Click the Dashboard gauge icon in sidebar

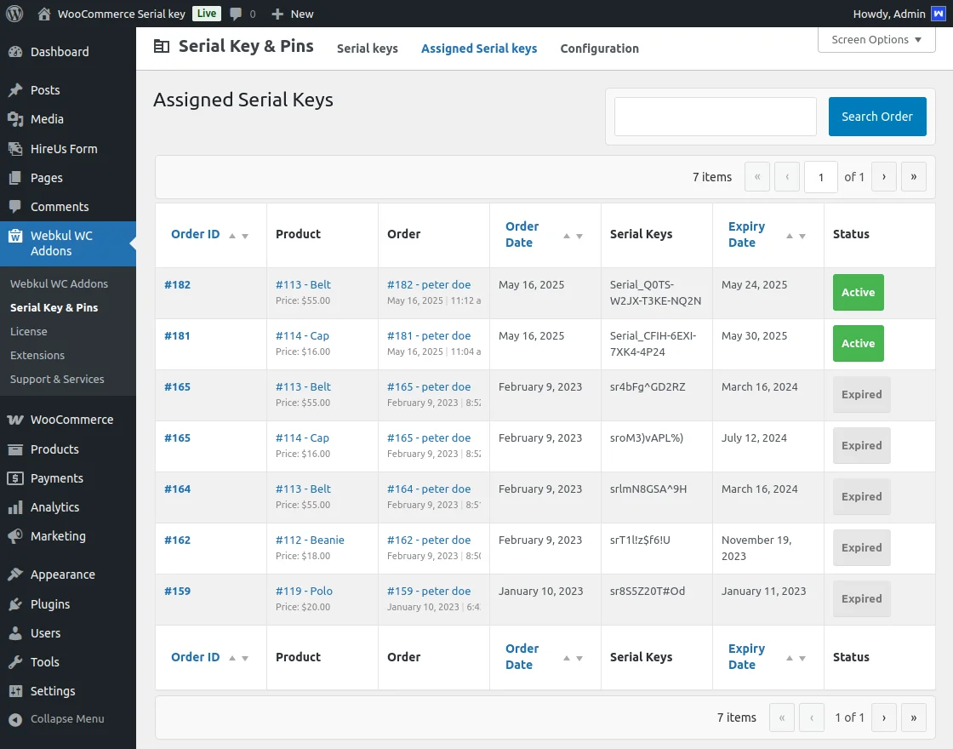click(x=15, y=52)
